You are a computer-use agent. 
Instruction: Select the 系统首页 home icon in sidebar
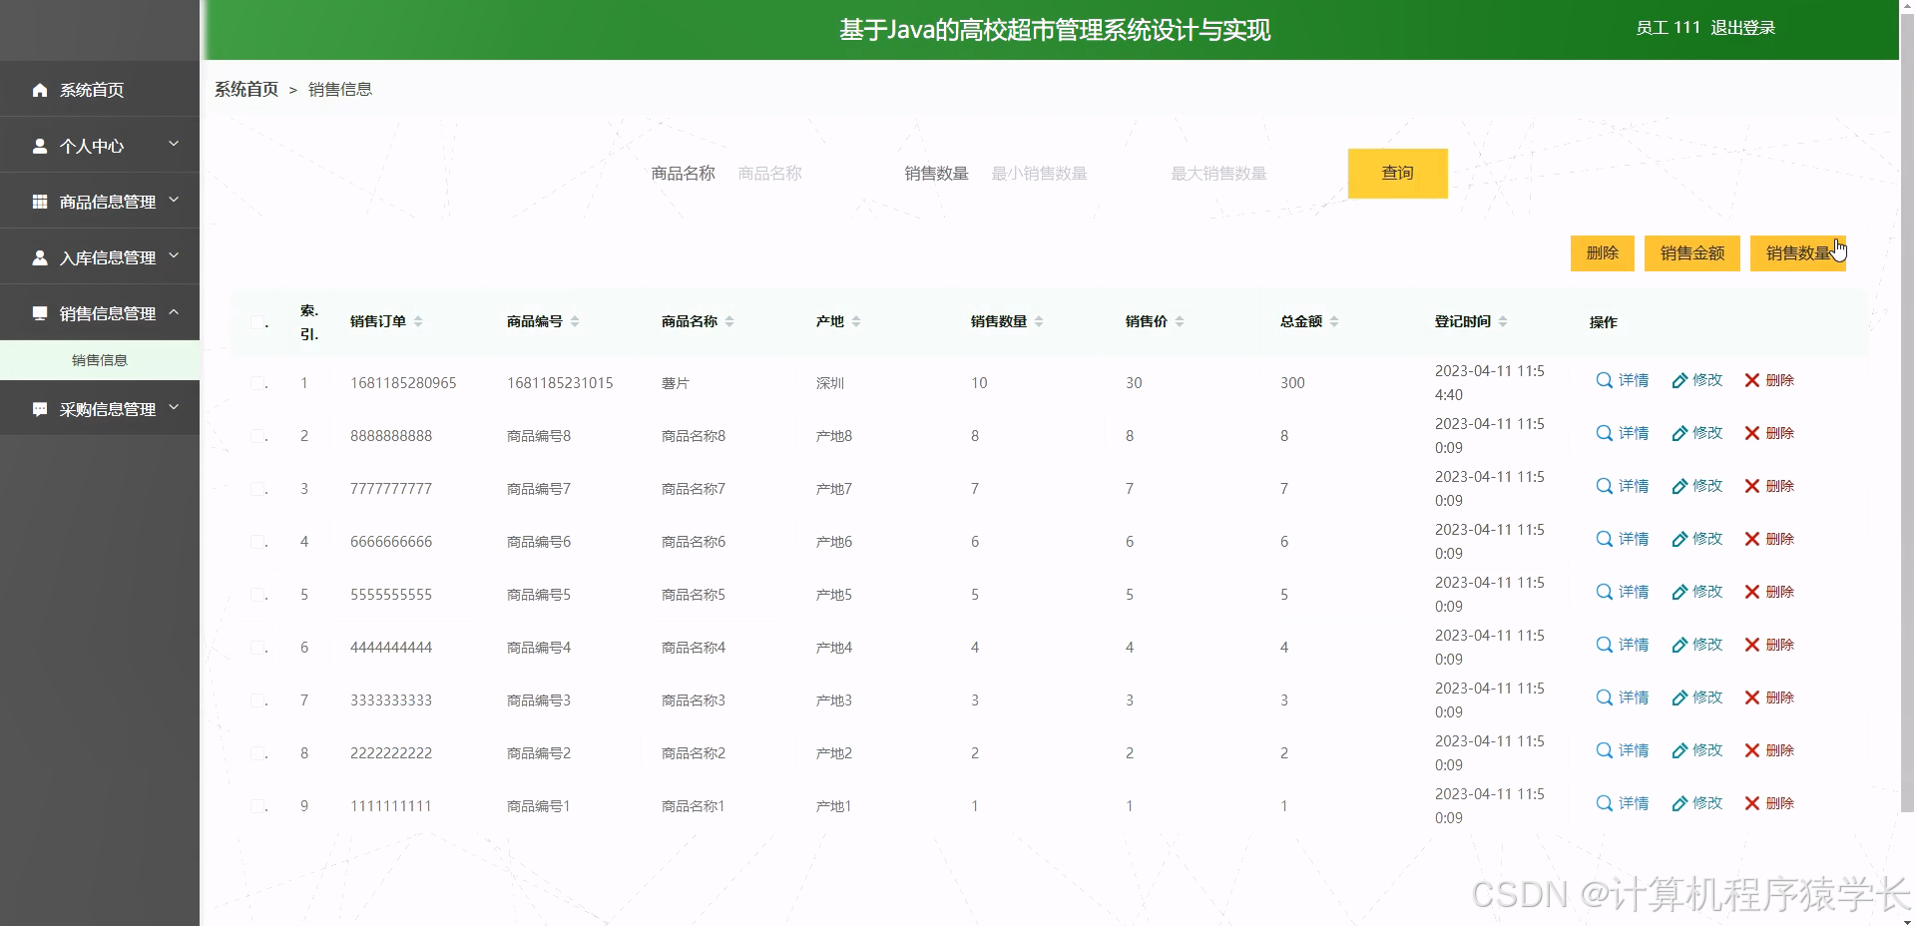tap(40, 90)
